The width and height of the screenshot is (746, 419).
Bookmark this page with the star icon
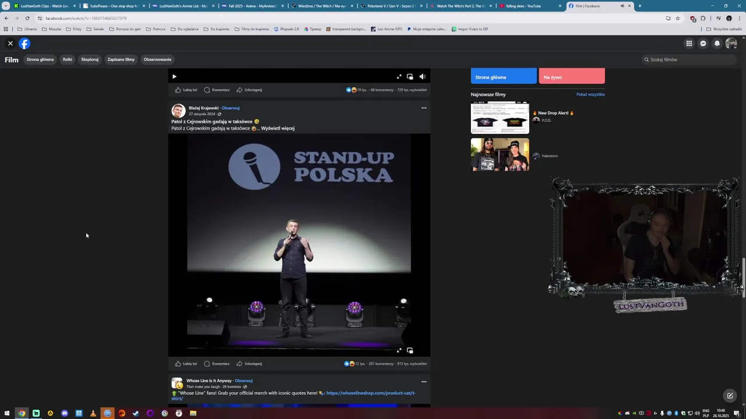point(677,18)
